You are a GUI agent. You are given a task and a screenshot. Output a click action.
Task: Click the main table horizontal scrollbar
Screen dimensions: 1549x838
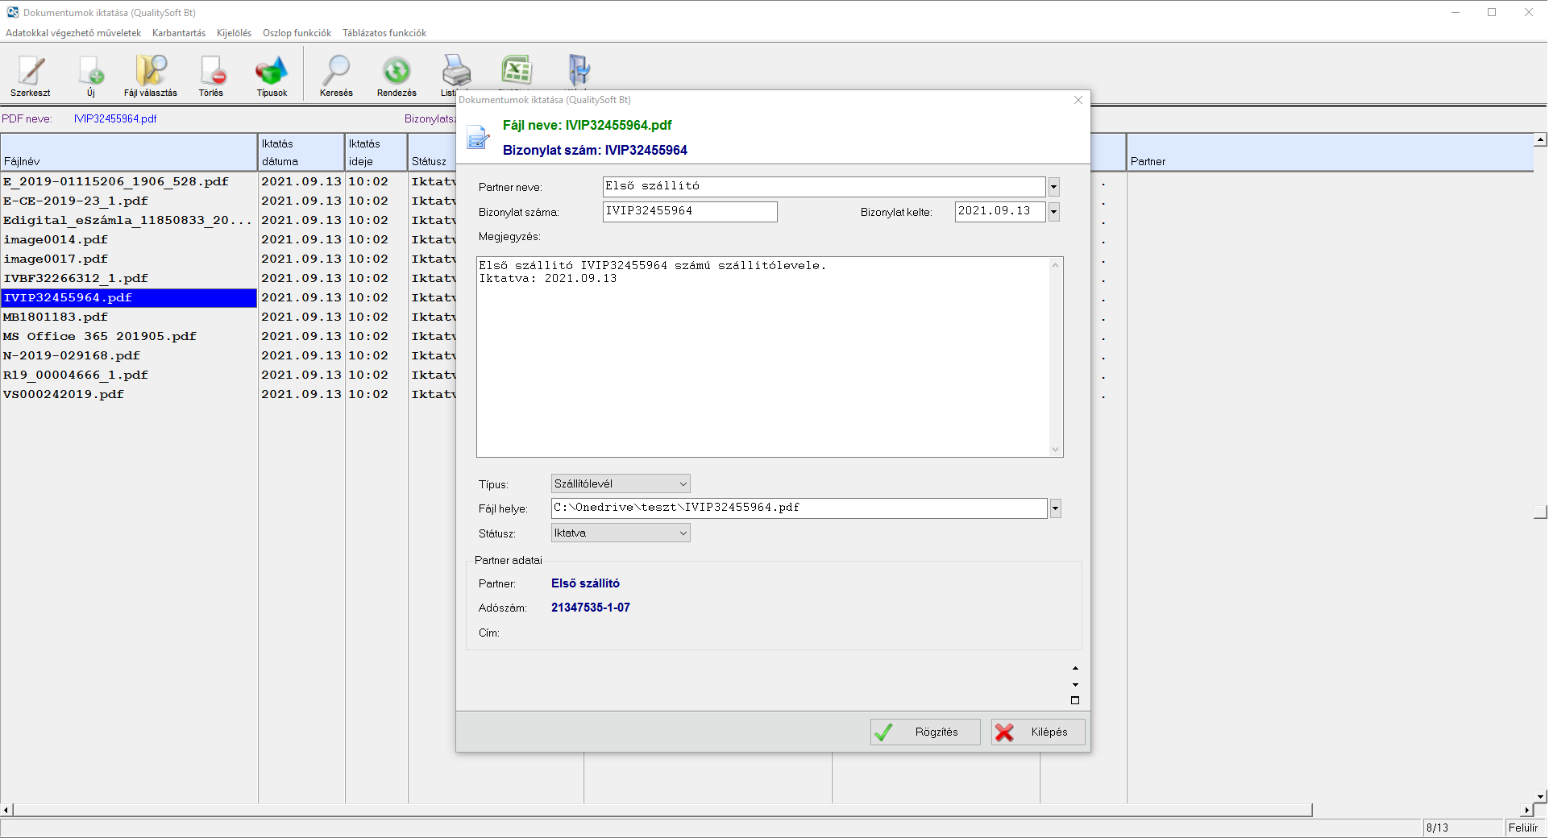pyautogui.click(x=661, y=810)
